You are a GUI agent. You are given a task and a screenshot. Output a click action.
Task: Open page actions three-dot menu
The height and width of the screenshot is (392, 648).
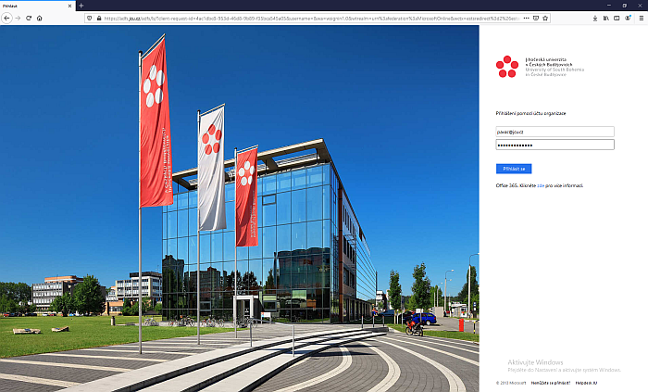tap(526, 19)
